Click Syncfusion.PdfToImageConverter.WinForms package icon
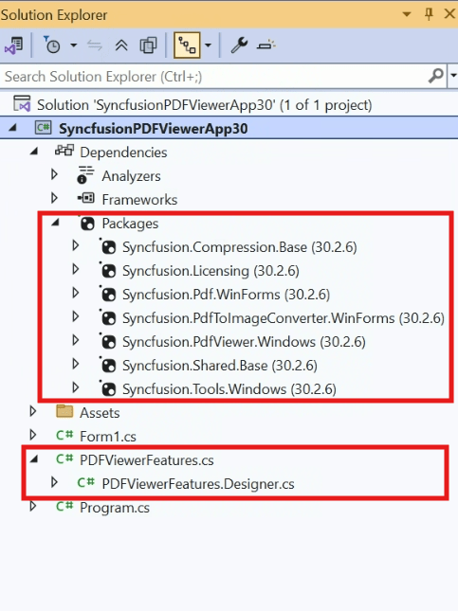This screenshot has height=611, width=458. pos(108,317)
